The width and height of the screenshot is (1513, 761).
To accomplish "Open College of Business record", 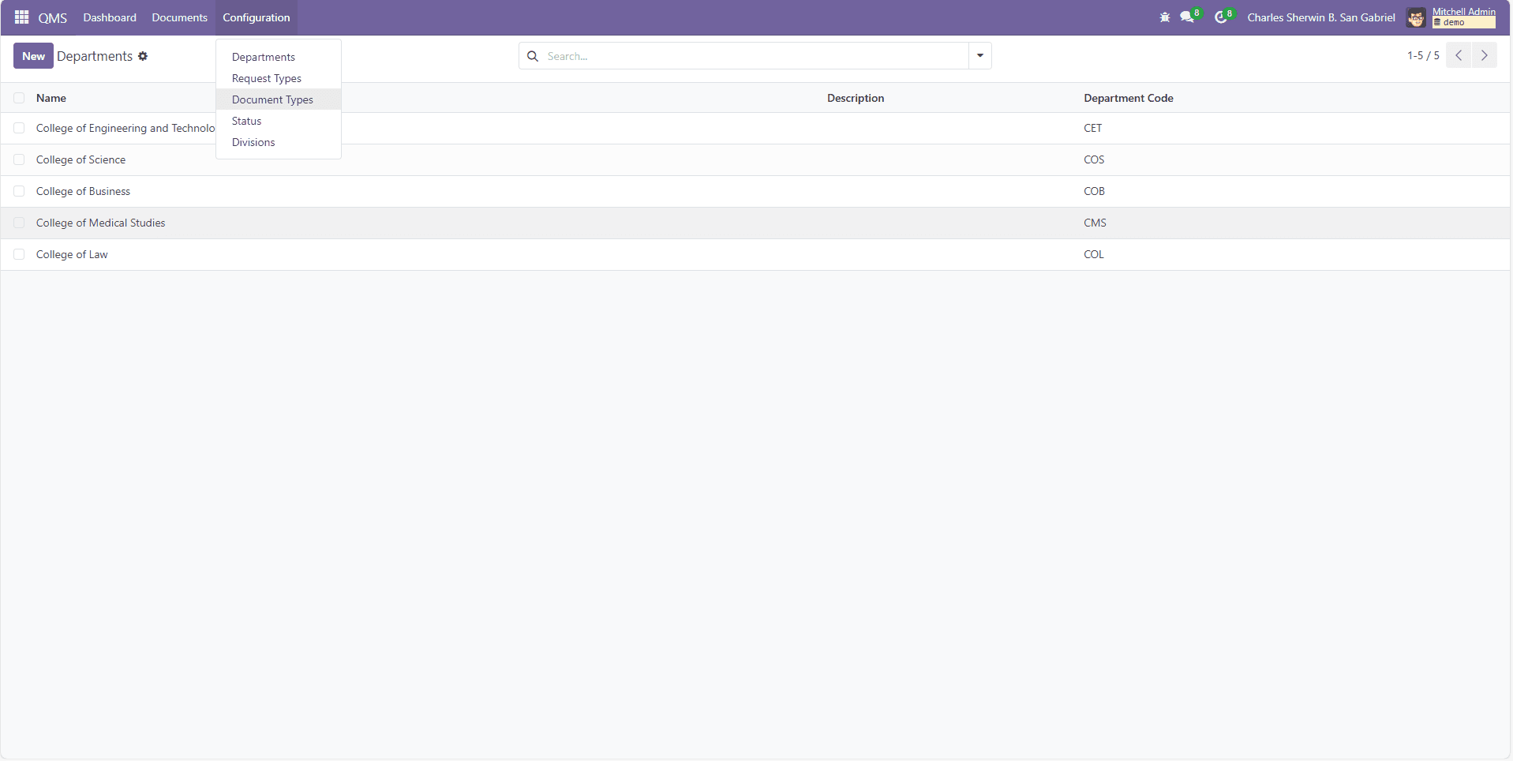I will point(83,191).
